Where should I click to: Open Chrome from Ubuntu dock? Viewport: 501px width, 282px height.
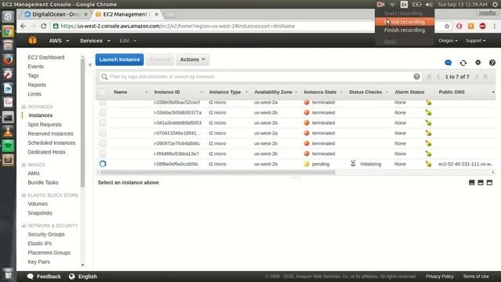(8, 31)
